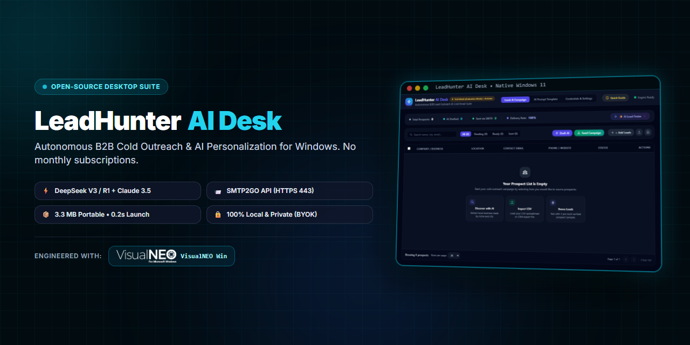Image resolution: width=690 pixels, height=345 pixels.
Task: Go to the previous page arrow in pagination
Action: [626, 259]
